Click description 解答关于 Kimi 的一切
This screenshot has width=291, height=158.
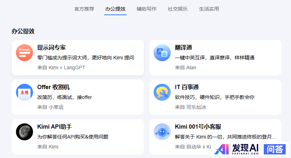198,137
